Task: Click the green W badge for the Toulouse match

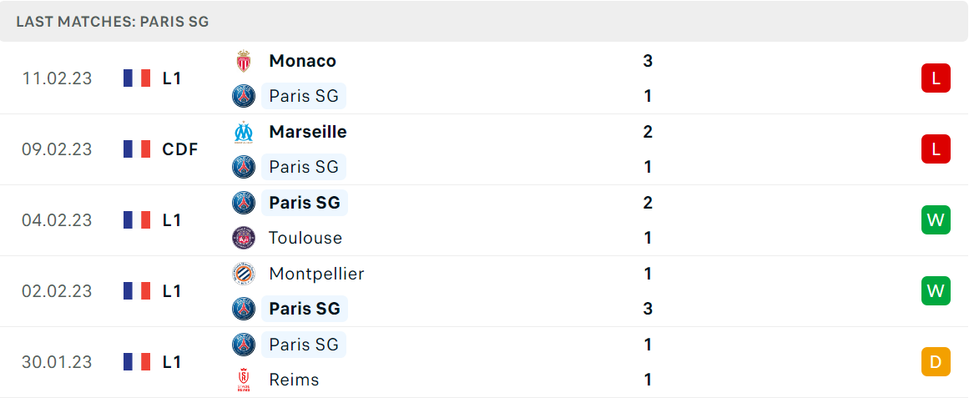Action: [x=936, y=220]
